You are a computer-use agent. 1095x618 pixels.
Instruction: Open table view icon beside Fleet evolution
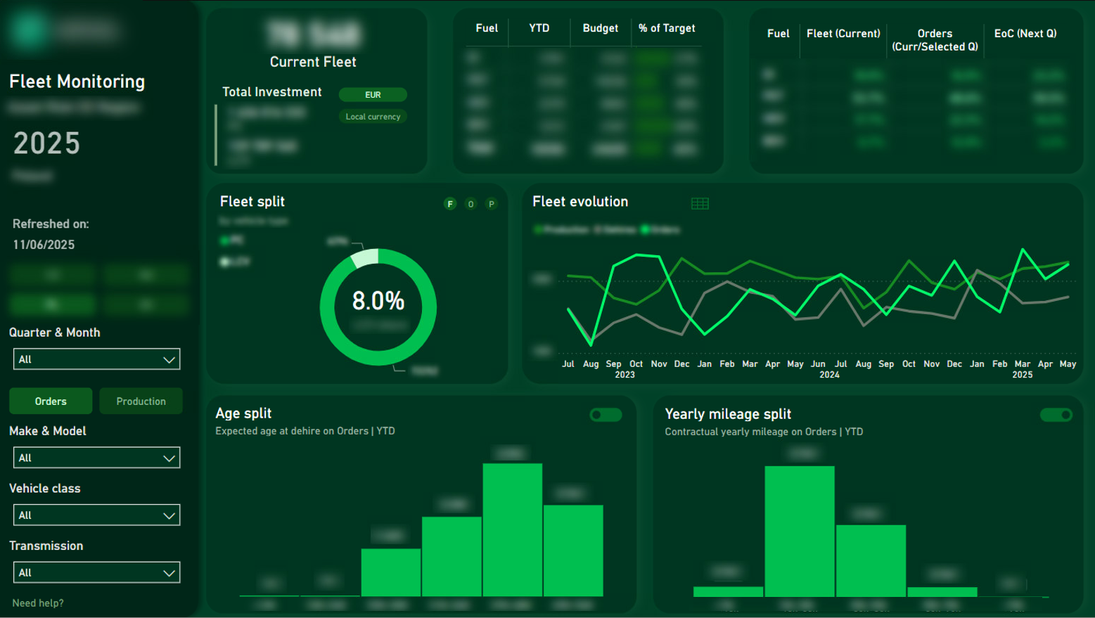(x=700, y=203)
